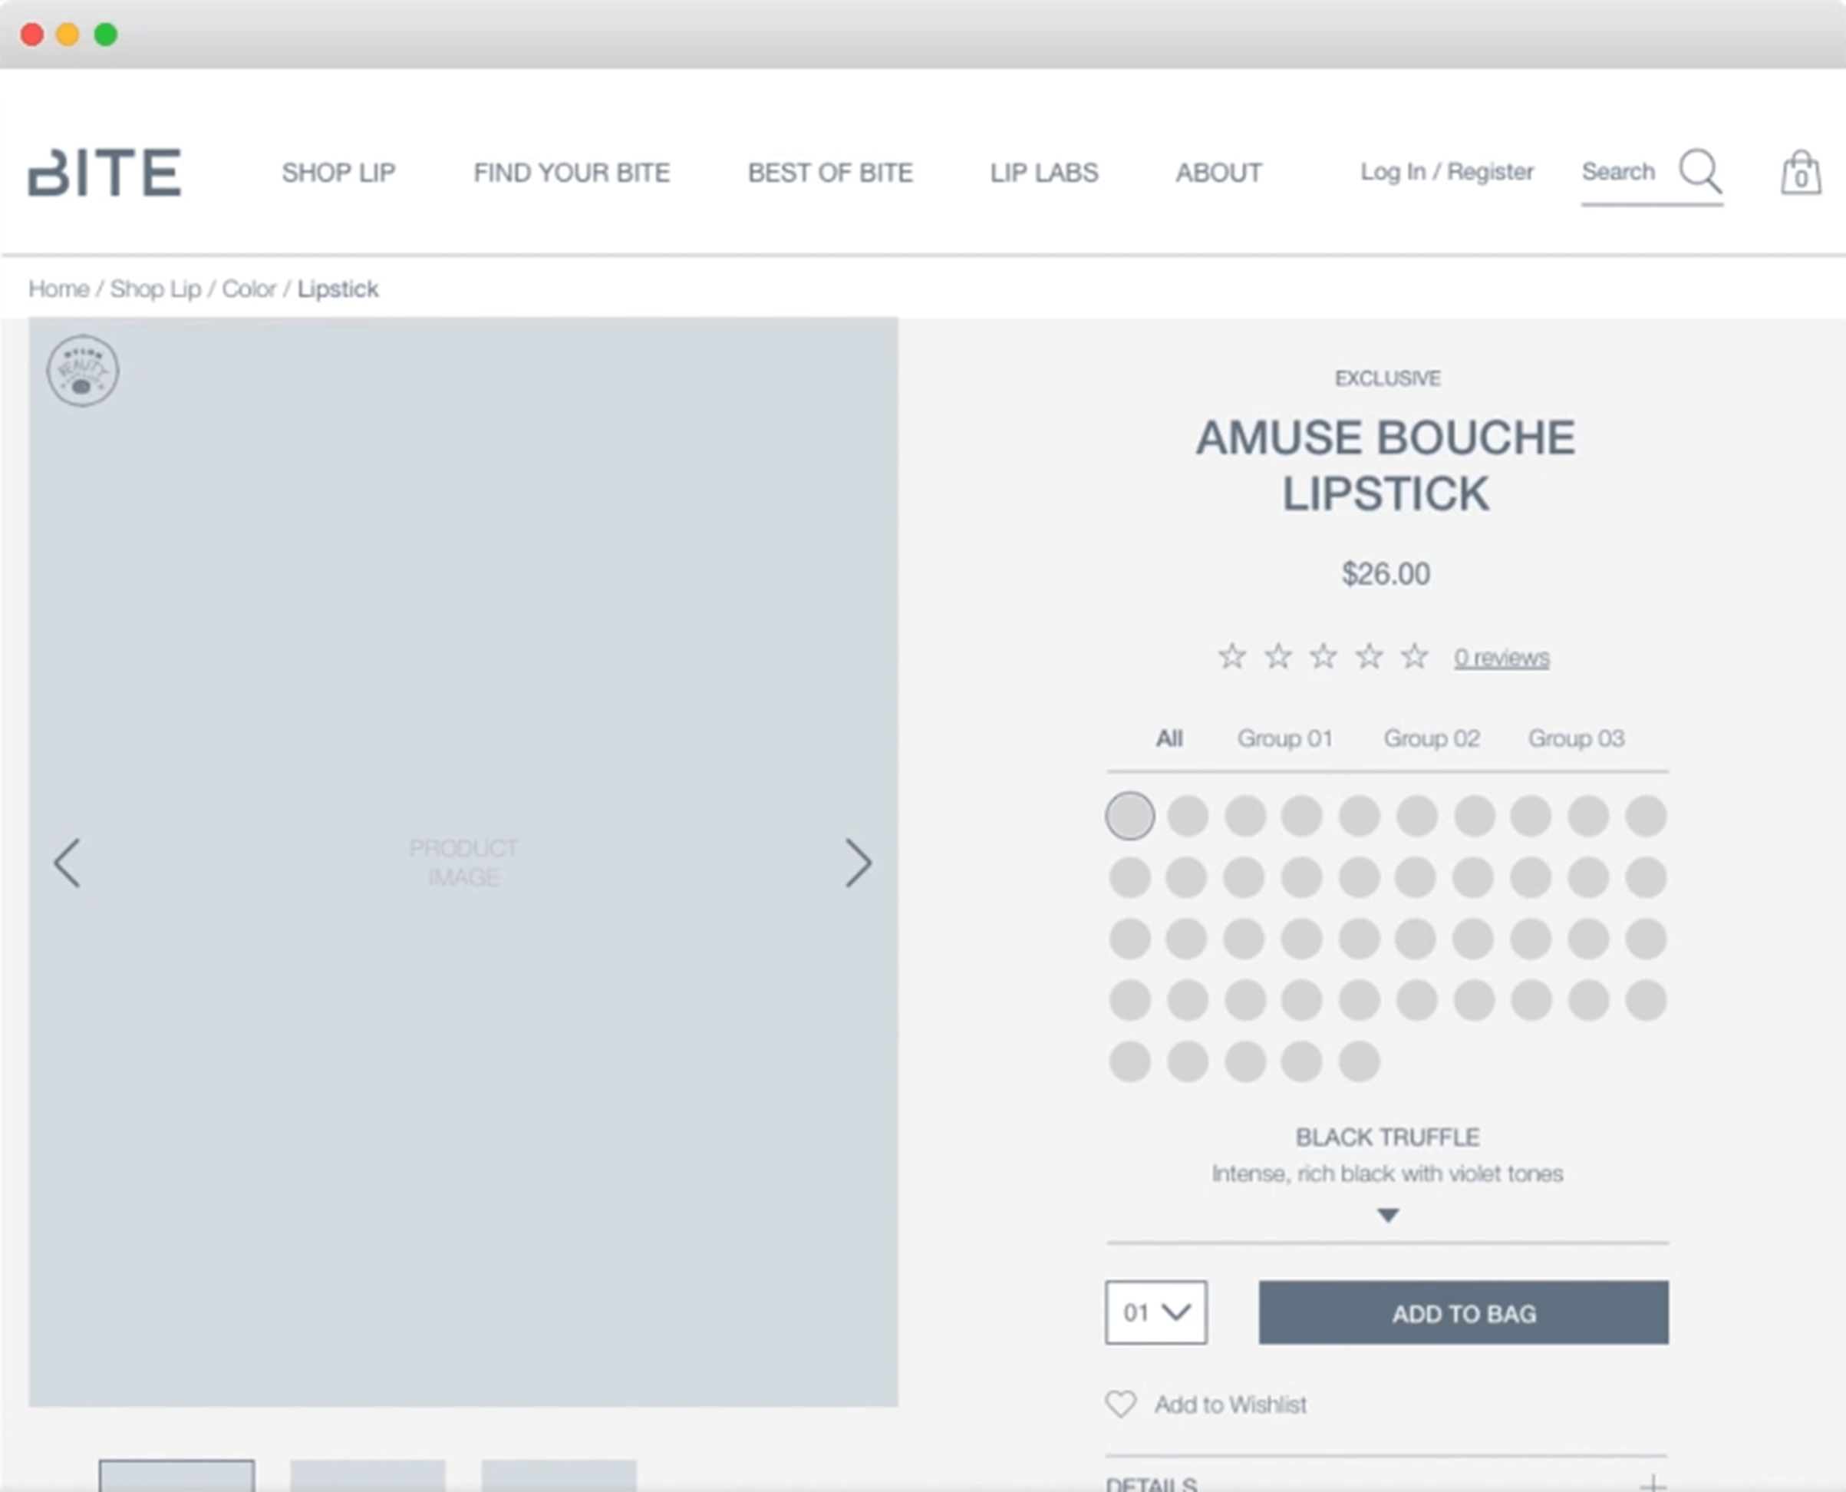This screenshot has width=1846, height=1492.
Task: Expand shade description triangle under Black Truffle
Action: (x=1388, y=1215)
